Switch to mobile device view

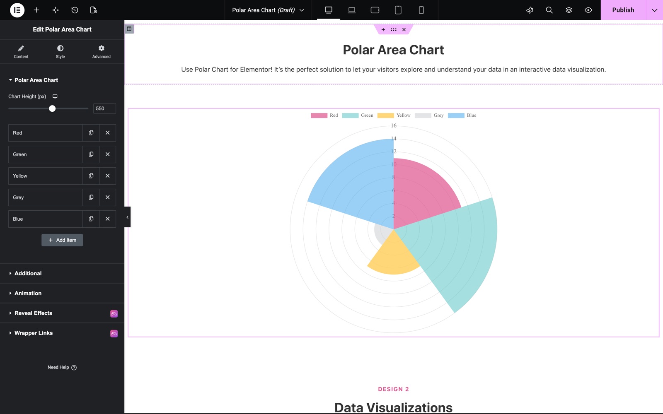pos(421,10)
